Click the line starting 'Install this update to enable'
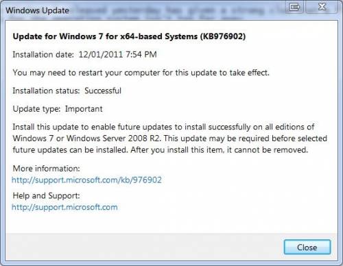The width and height of the screenshot is (343, 266). pos(163,127)
